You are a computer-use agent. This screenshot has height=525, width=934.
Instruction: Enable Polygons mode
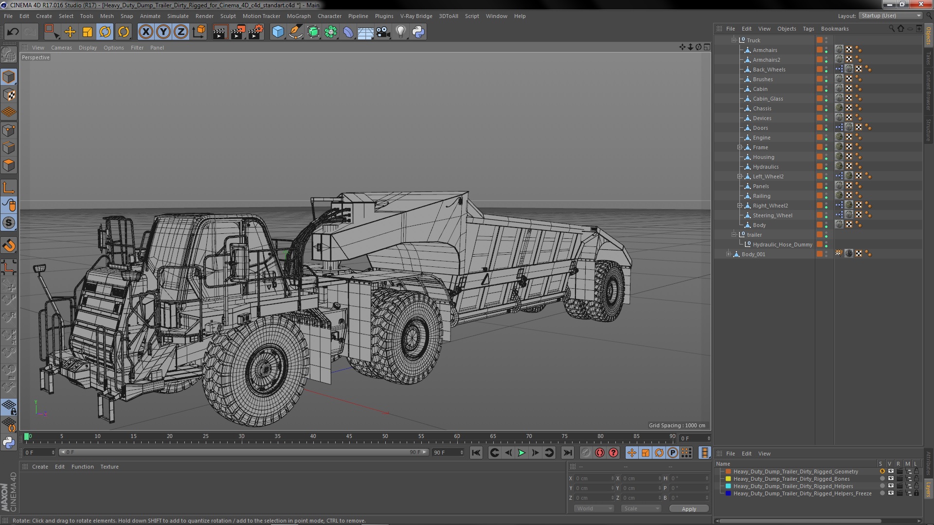(9, 166)
